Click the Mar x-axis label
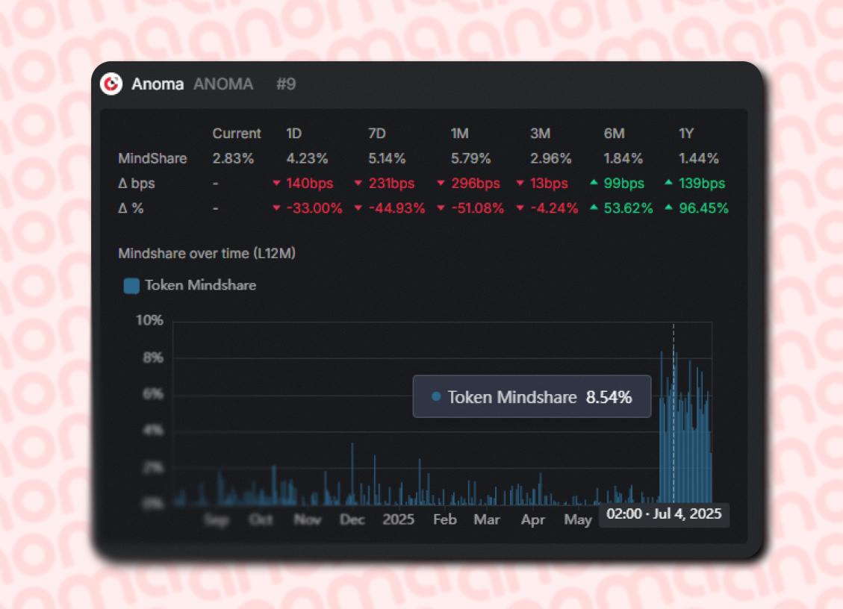Viewport: 843px width, 609px height. (487, 519)
